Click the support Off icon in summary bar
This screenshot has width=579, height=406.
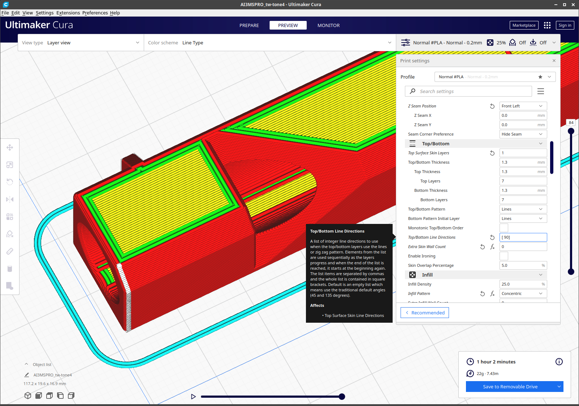point(513,43)
